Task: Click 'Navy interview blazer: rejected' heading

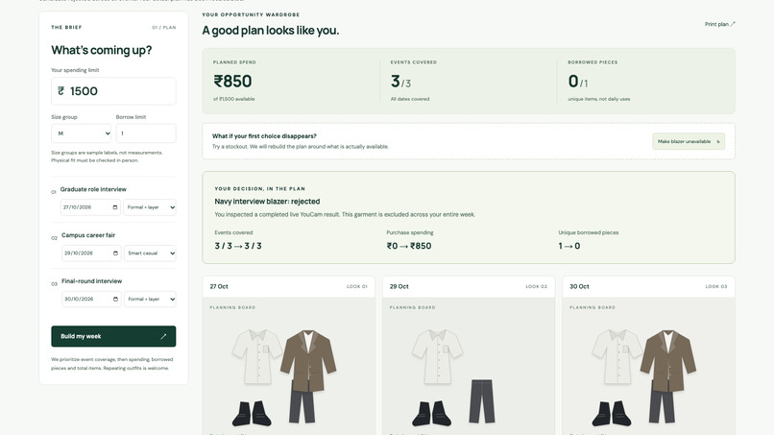Action: pos(267,202)
